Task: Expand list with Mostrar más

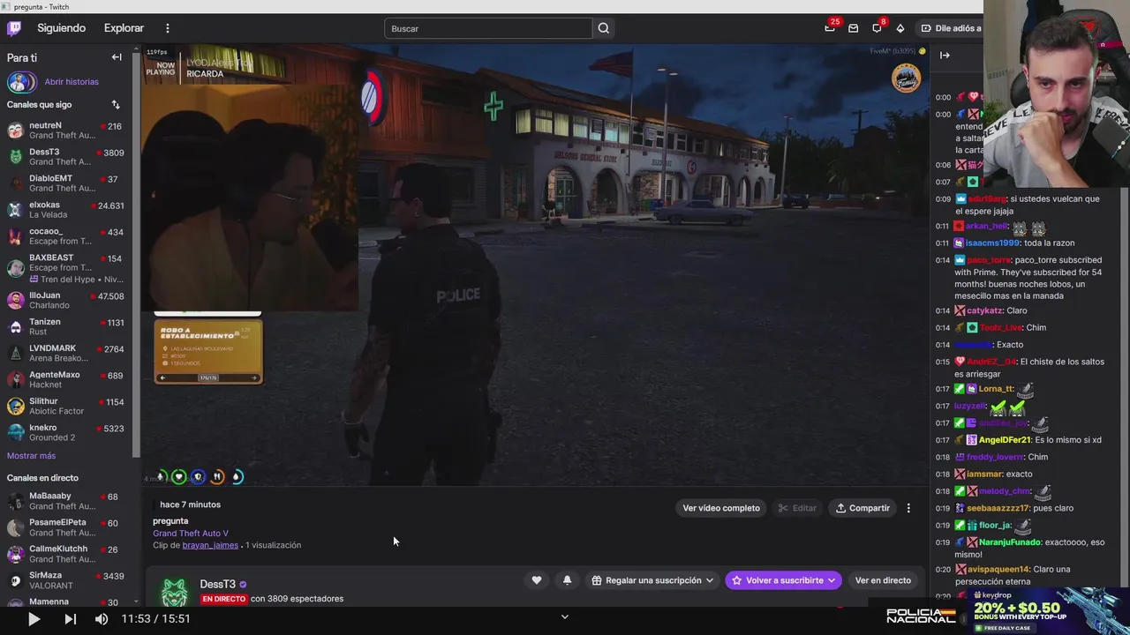Action: (31, 456)
